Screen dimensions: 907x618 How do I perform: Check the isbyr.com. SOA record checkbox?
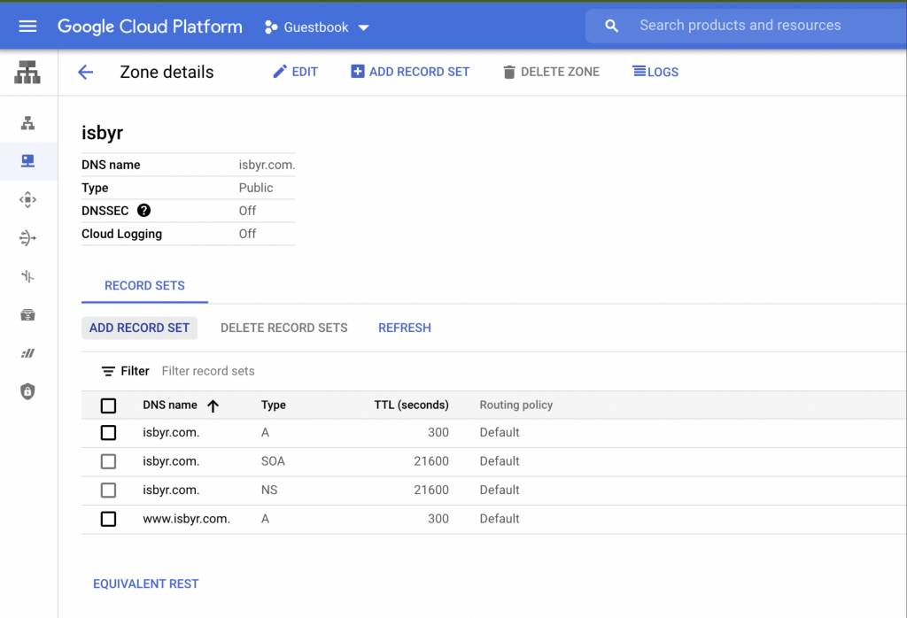pyautogui.click(x=108, y=461)
